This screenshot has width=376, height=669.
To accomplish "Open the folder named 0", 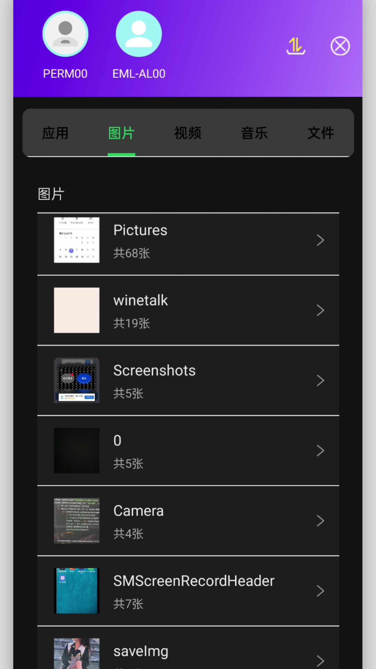I will click(x=188, y=451).
